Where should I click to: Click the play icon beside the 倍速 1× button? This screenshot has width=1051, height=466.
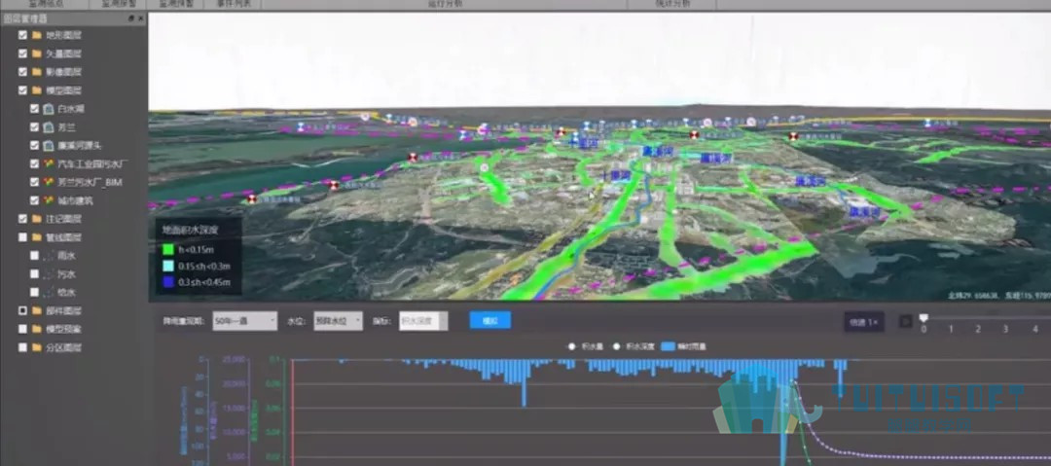906,321
